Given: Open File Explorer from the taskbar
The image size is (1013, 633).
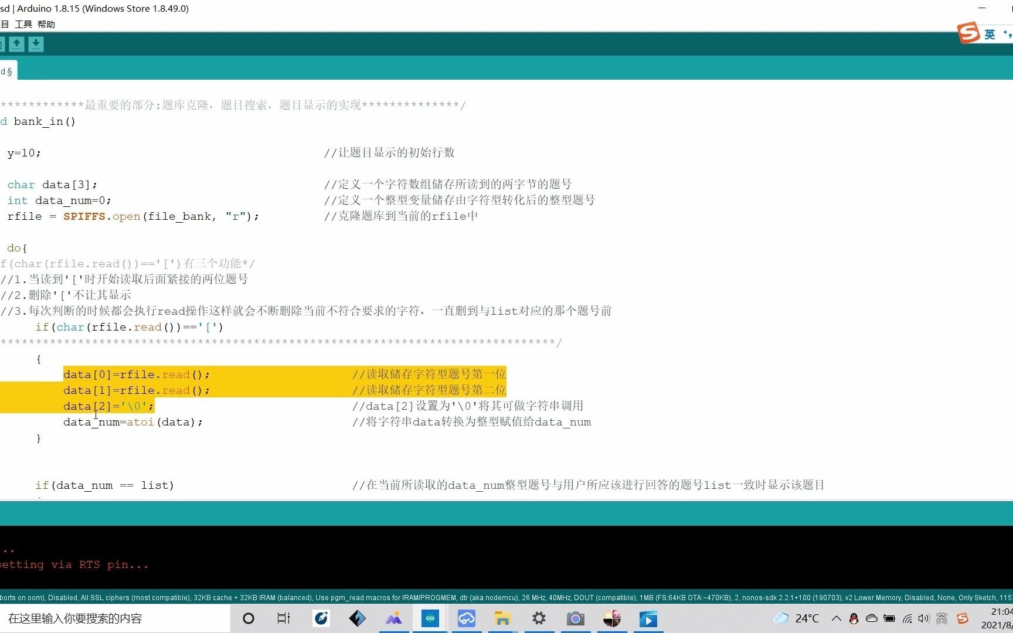Looking at the screenshot, I should 502,618.
